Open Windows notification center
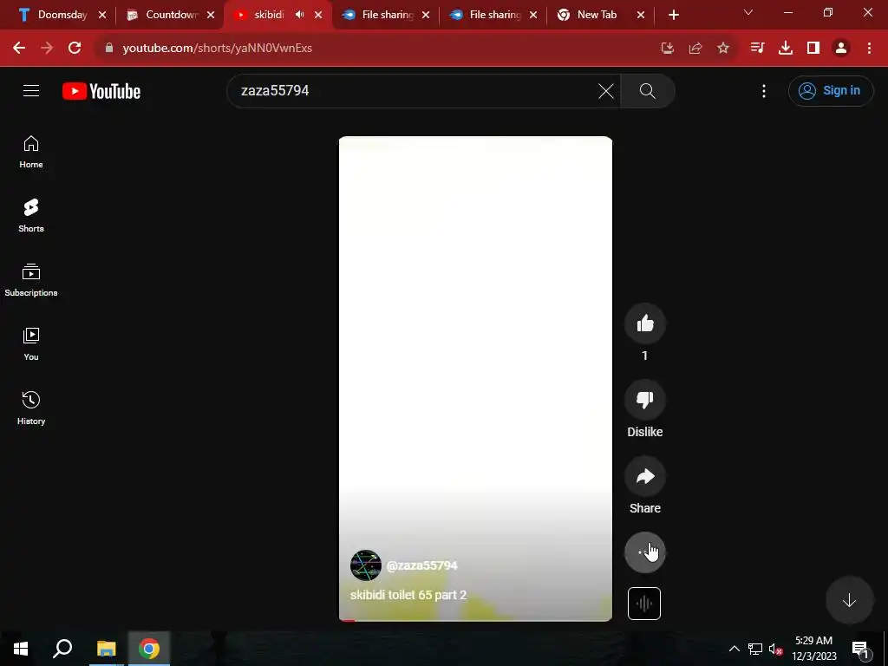The width and height of the screenshot is (888, 666). click(860, 649)
